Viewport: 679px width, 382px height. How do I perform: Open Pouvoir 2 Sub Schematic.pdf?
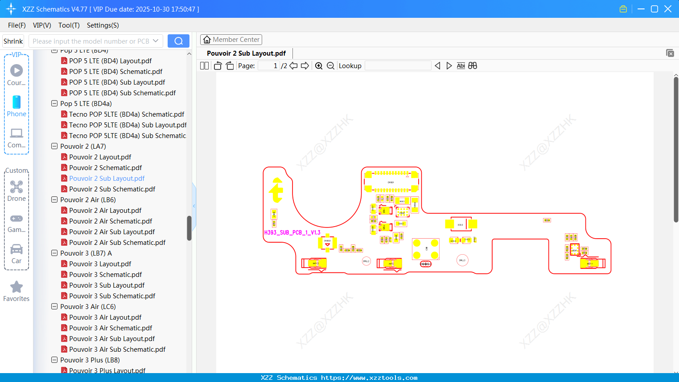pyautogui.click(x=111, y=189)
